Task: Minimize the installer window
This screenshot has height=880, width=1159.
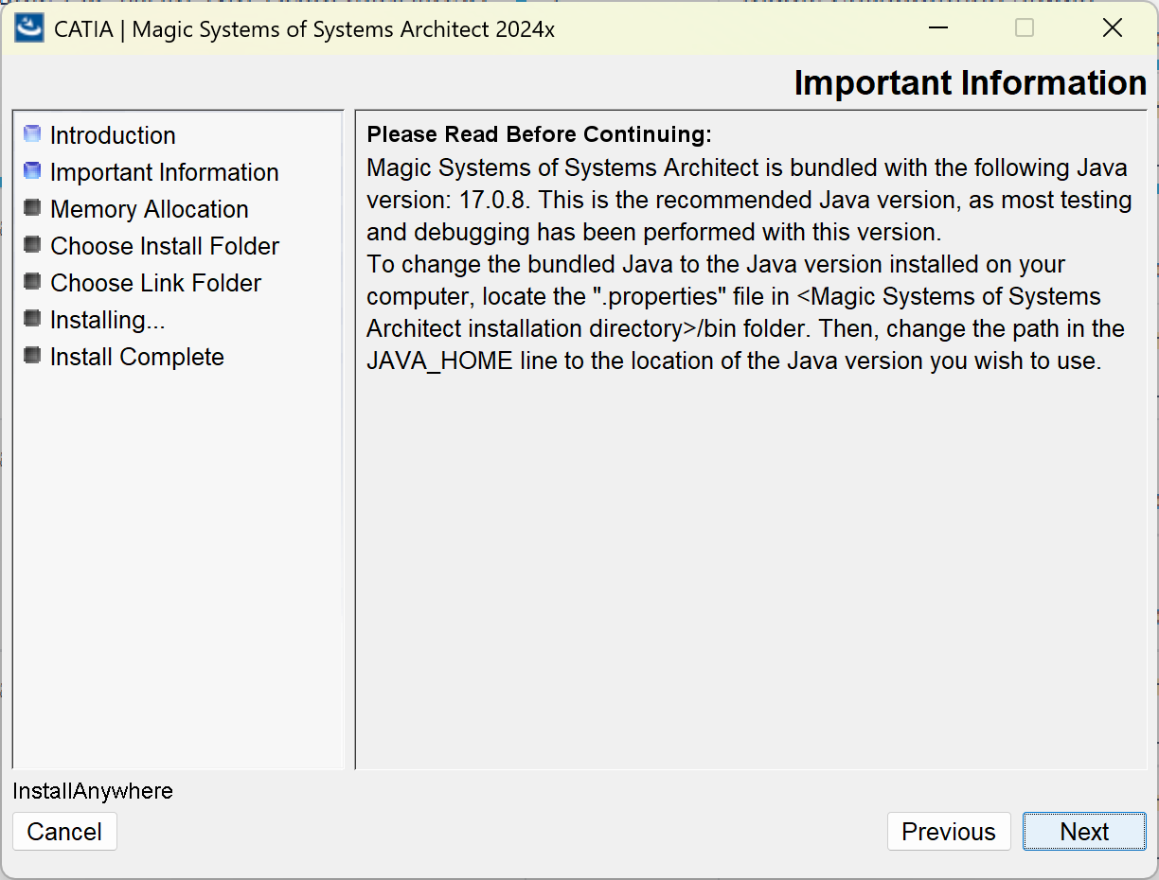Action: click(938, 28)
